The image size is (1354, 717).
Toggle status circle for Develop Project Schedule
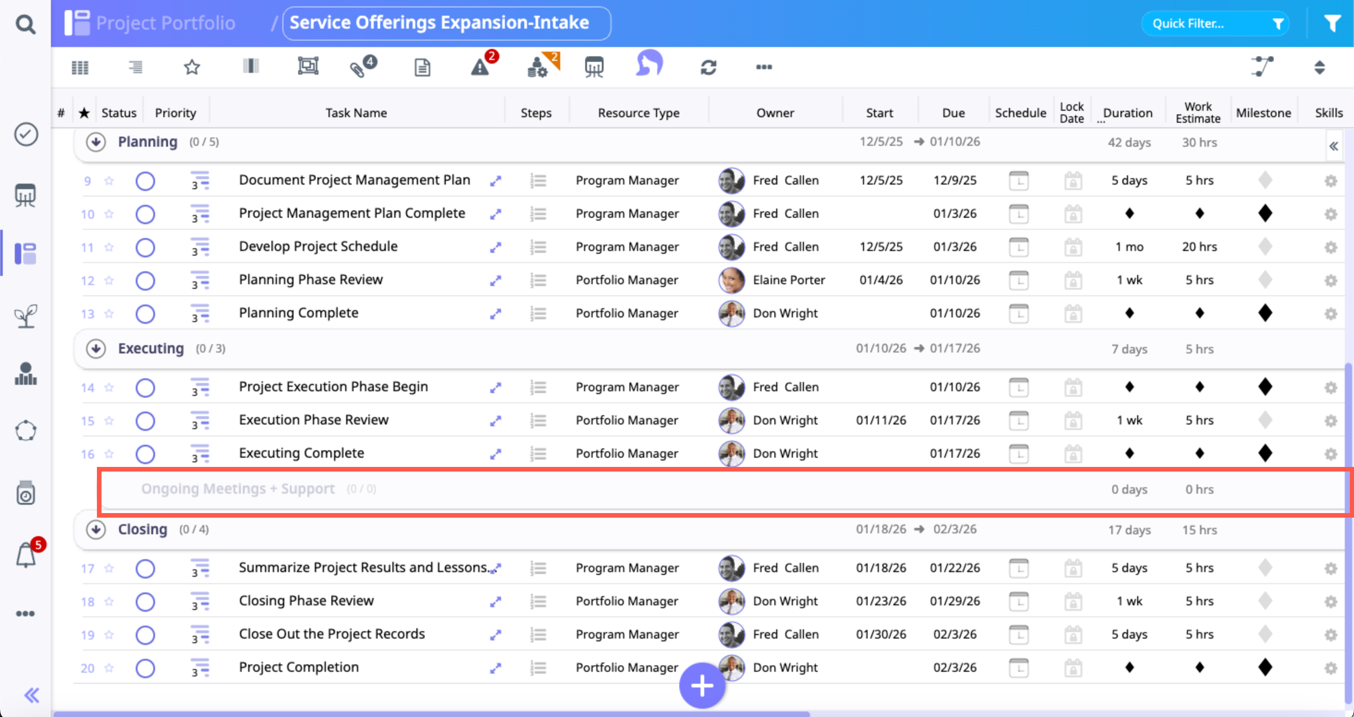[145, 247]
